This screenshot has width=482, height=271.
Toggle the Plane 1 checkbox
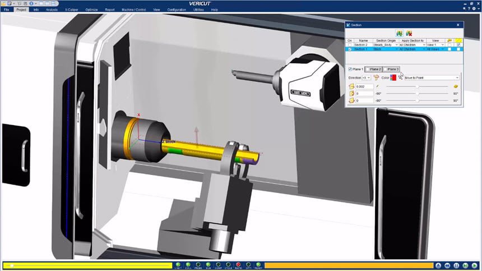pyautogui.click(x=350, y=69)
